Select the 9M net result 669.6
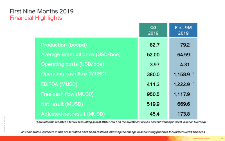Screen dimensions: 225x141 [184, 104]
